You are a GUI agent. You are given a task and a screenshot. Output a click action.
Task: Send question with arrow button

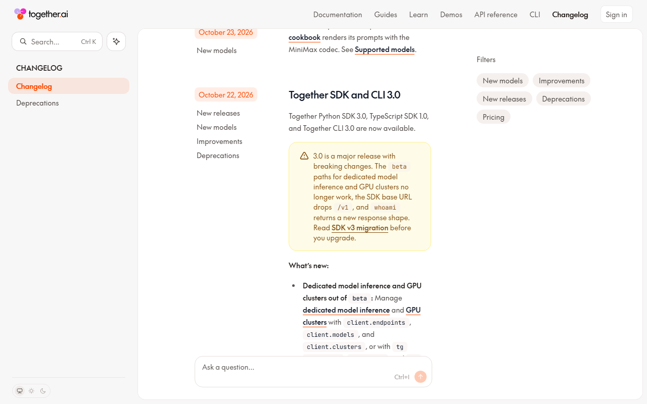tap(421, 377)
